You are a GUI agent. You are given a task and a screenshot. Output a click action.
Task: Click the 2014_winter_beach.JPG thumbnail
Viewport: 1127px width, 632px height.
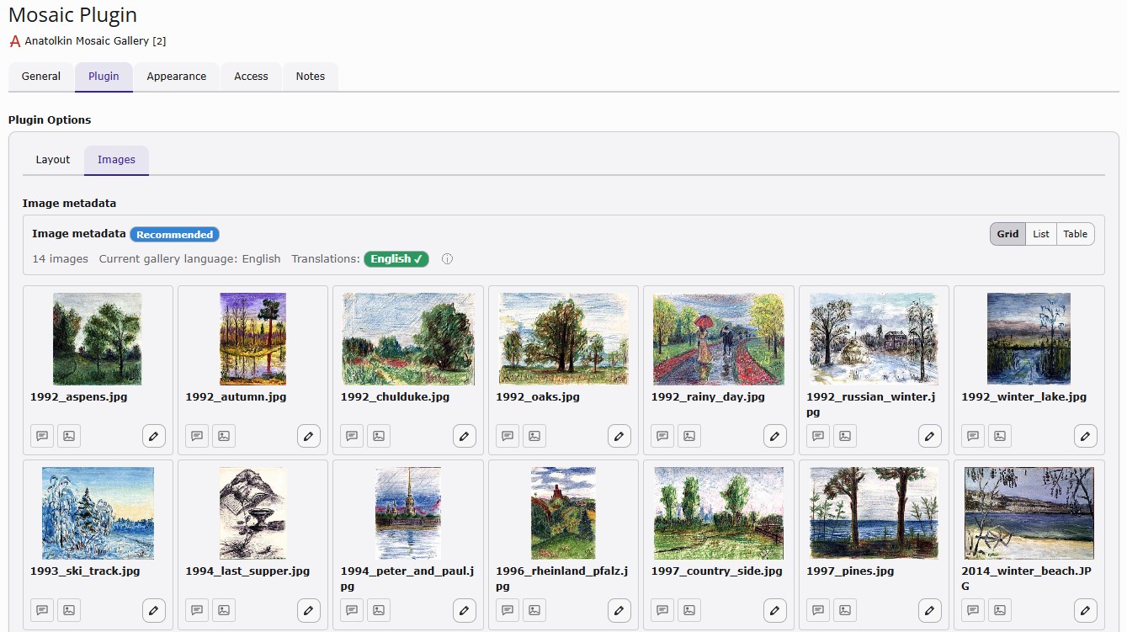click(x=1029, y=513)
